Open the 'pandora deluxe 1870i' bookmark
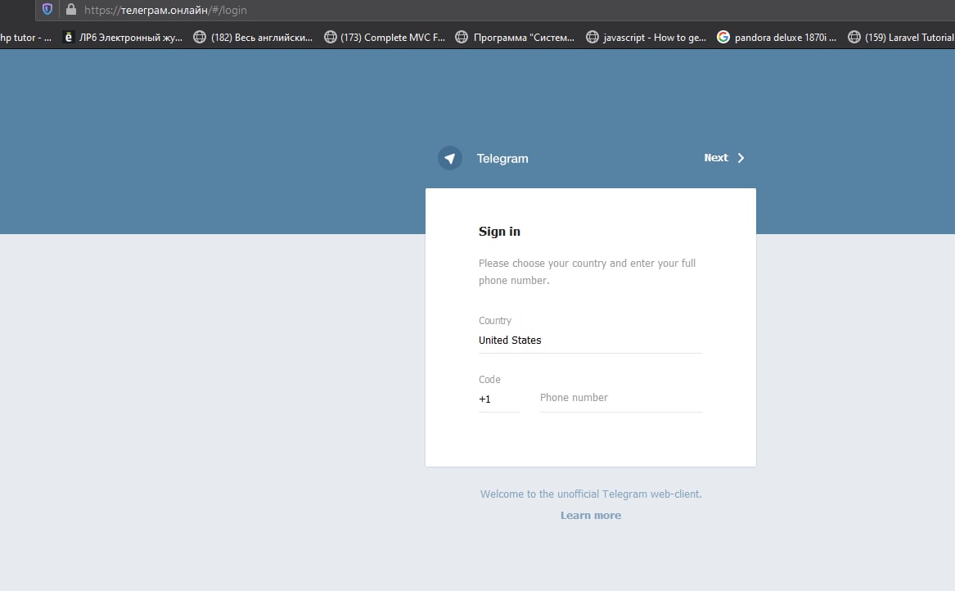The image size is (955, 591). 777,37
